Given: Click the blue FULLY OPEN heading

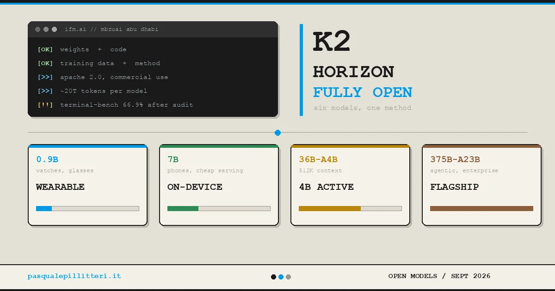Looking at the screenshot, I should (x=363, y=92).
